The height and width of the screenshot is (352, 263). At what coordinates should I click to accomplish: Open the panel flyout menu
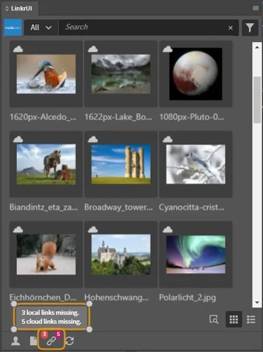(255, 8)
